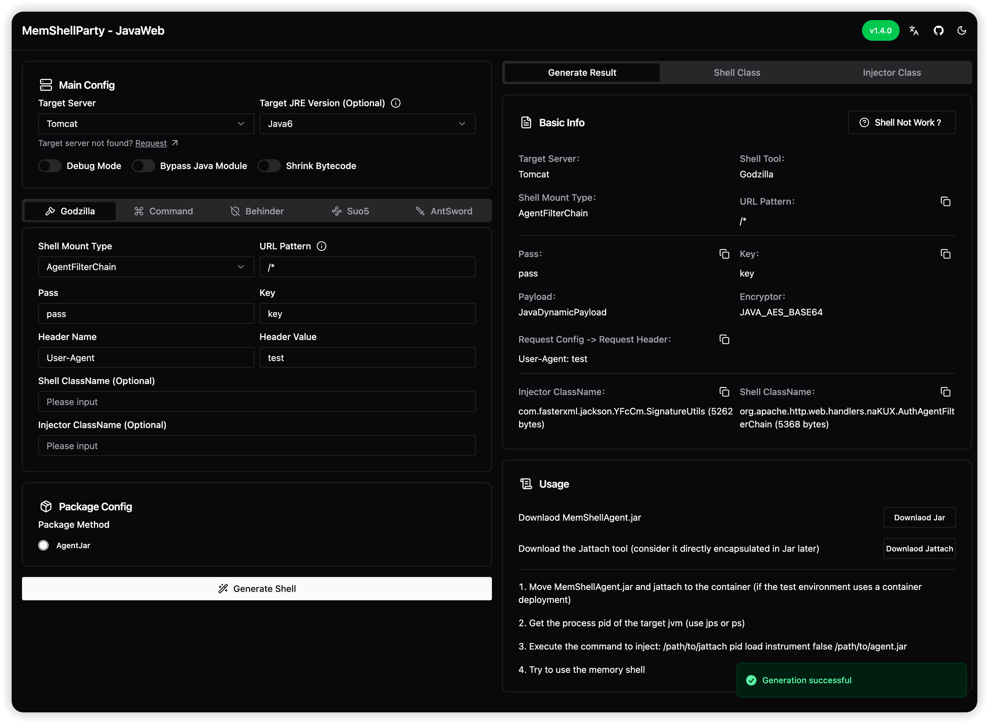Click the Injector ClassName optional input
Screen dimensions: 989x724
[x=257, y=446]
